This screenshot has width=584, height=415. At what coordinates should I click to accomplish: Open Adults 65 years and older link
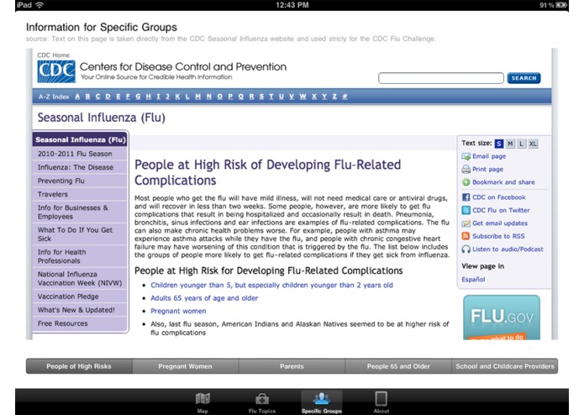204,298
